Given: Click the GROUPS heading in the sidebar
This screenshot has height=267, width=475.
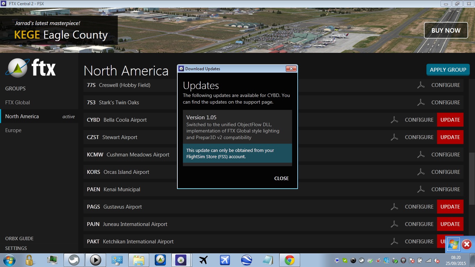Looking at the screenshot, I should (x=15, y=89).
